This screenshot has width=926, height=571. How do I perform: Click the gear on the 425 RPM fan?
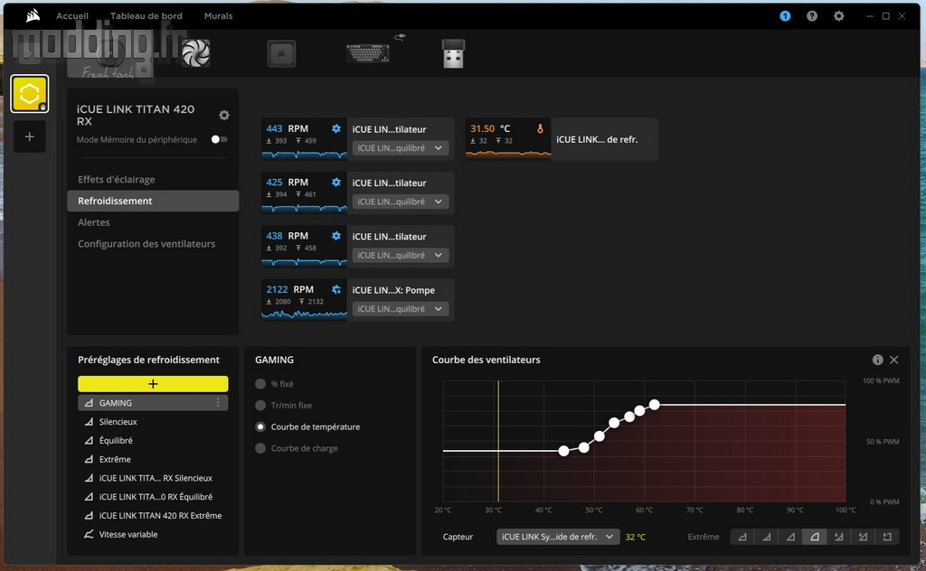[x=336, y=183]
